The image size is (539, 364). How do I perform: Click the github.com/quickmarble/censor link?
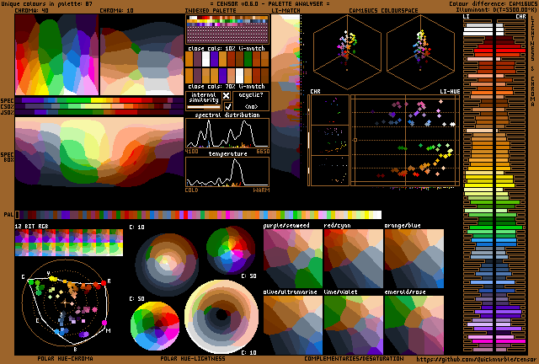coord(476,359)
